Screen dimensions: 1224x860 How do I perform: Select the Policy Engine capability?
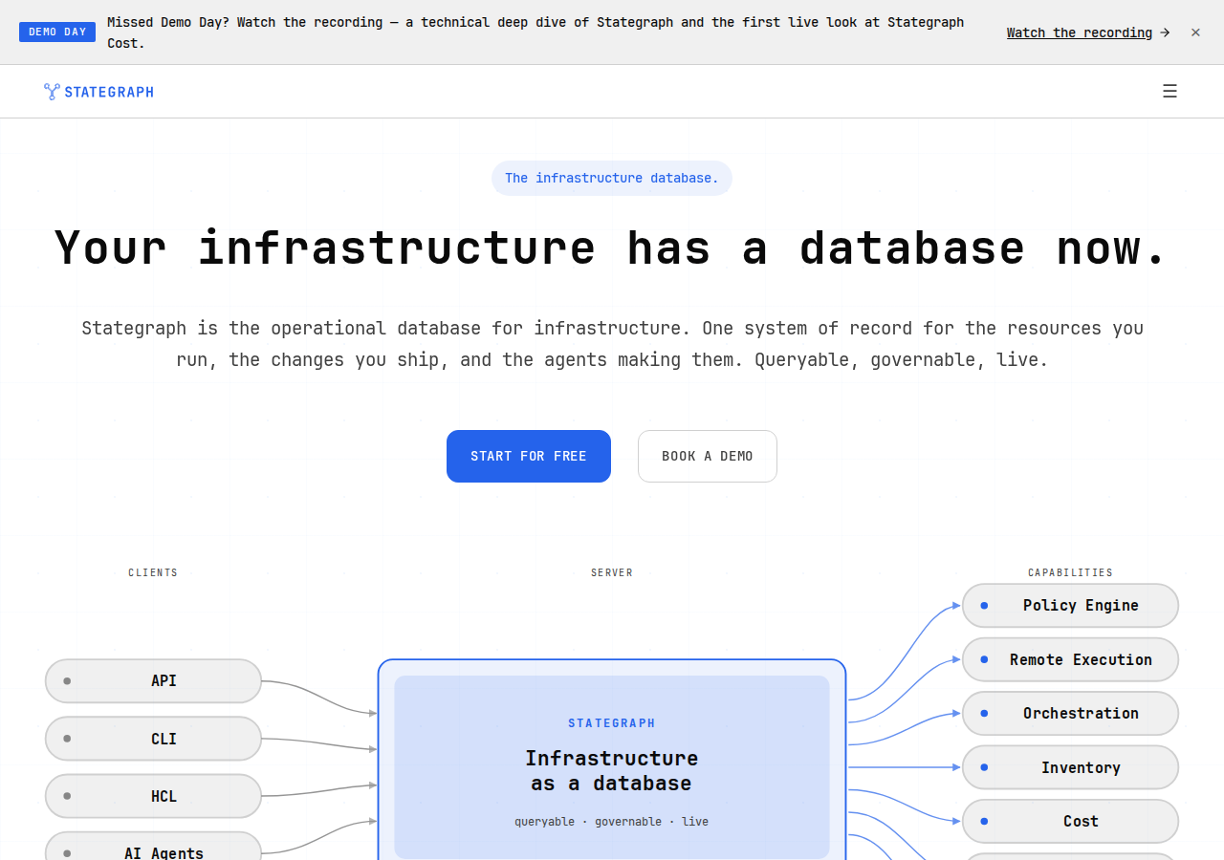point(1070,605)
